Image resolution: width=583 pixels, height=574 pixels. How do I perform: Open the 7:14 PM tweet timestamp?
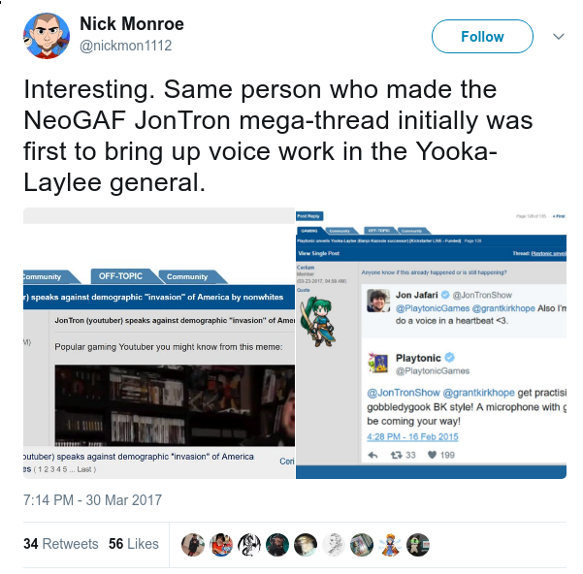tap(92, 500)
